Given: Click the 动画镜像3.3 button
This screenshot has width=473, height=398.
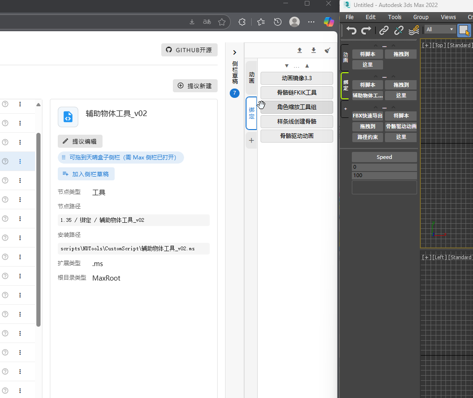Looking at the screenshot, I should [x=297, y=78].
